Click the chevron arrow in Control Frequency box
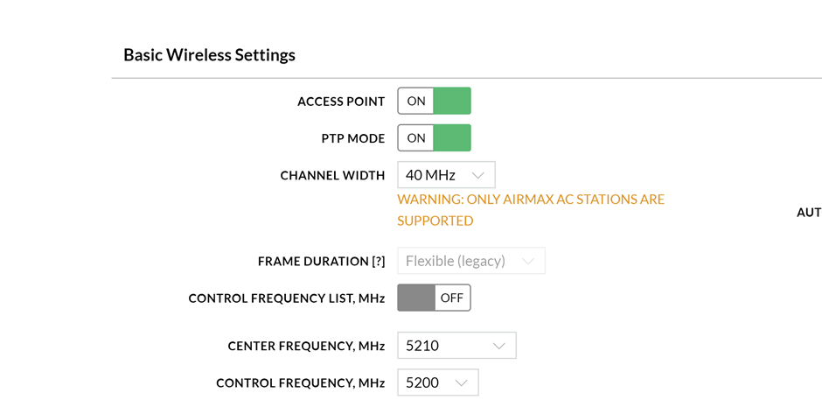This screenshot has width=822, height=400. [461, 383]
